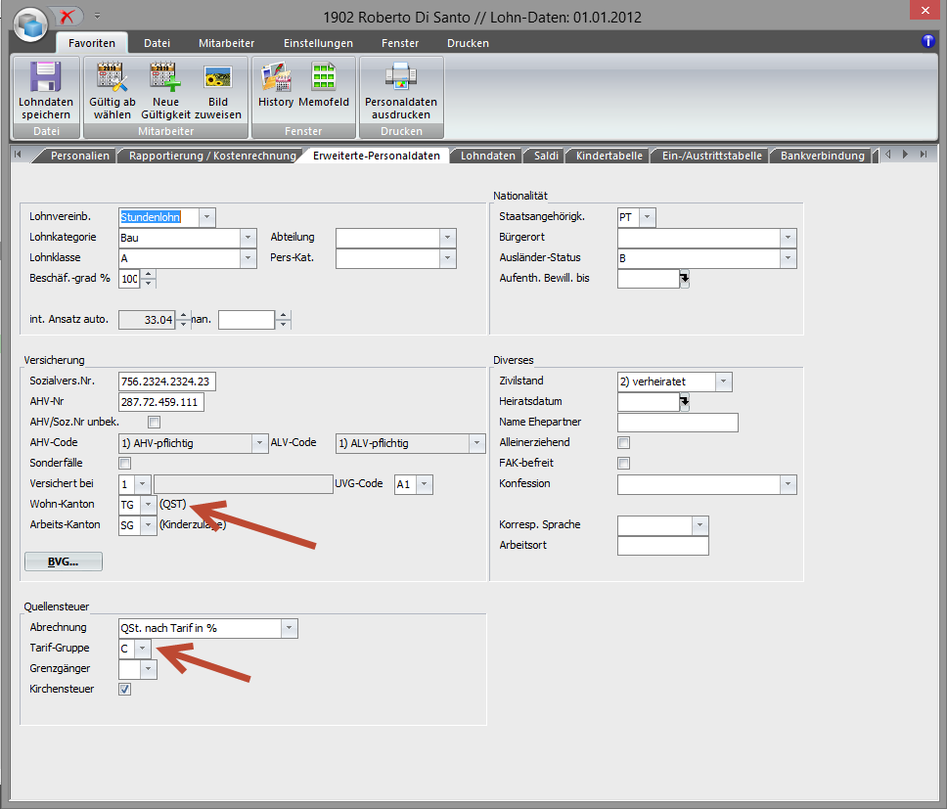The image size is (947, 809).
Task: Open Gültig ab wählen calendar icon
Action: click(113, 78)
